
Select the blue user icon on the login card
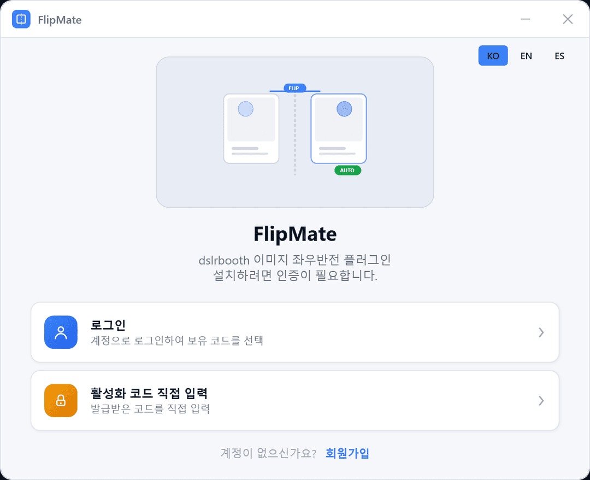(x=61, y=332)
